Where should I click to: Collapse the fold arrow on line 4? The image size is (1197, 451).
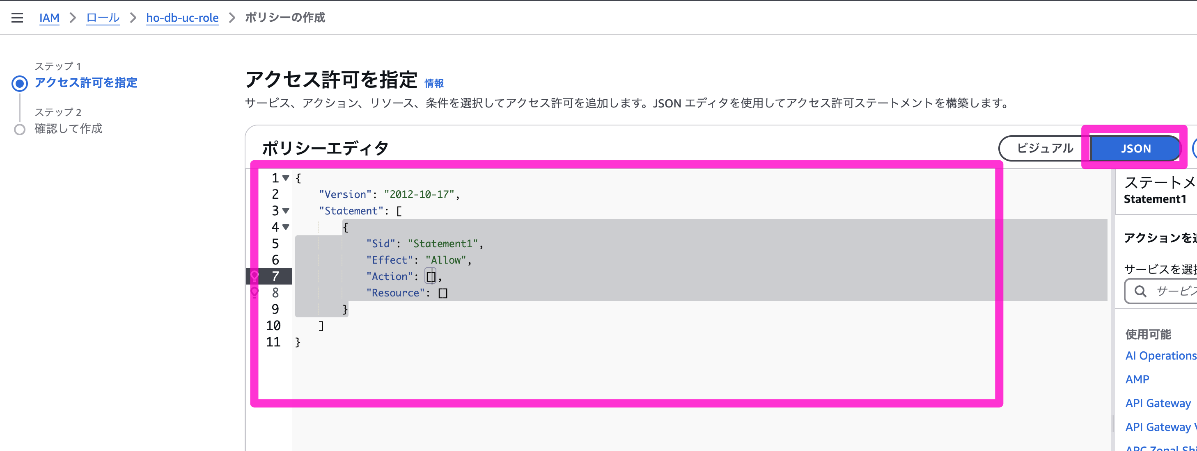click(x=286, y=227)
